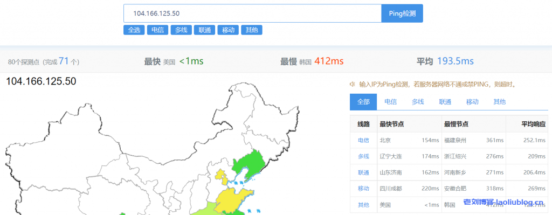Click the 193.5ms average in summary bar
The image size is (552, 215).
point(455,61)
